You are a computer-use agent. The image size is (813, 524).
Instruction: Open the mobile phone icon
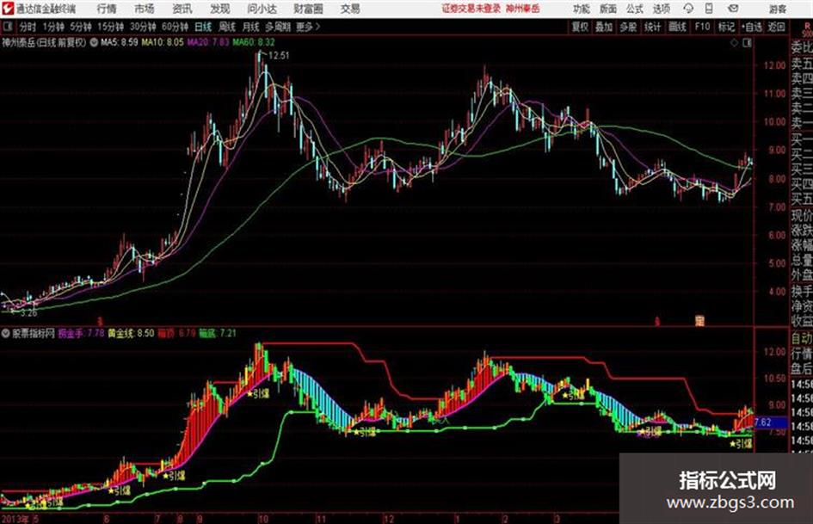[x=709, y=9]
